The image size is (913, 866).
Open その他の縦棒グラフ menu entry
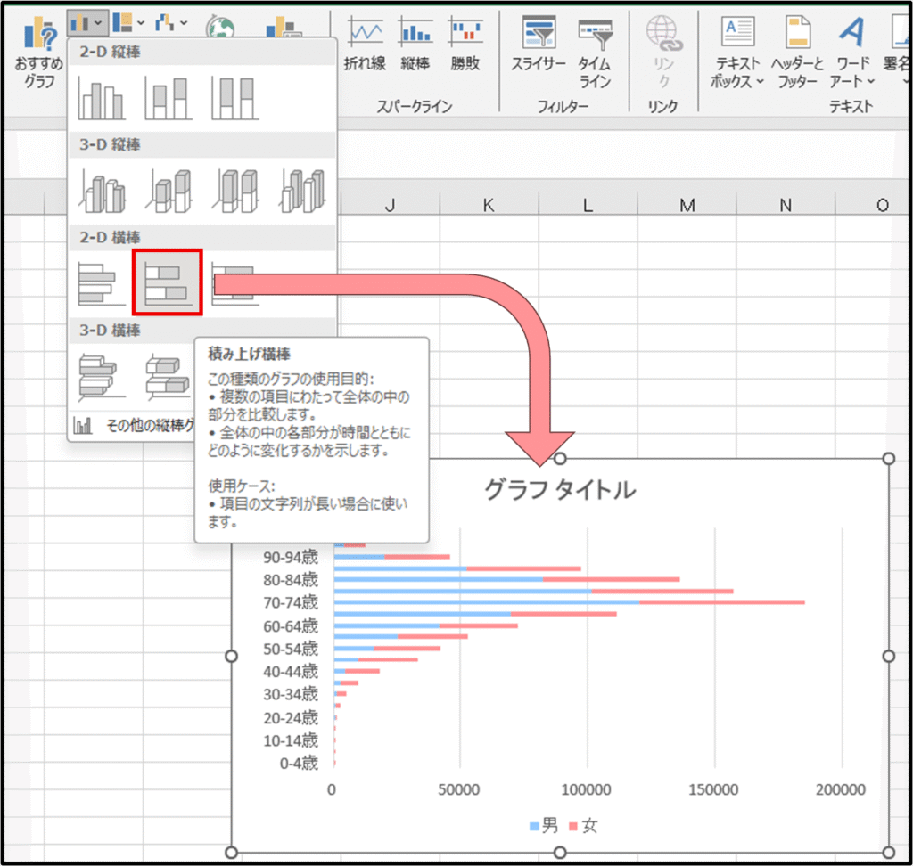134,425
